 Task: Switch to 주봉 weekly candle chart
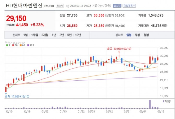click(137, 35)
